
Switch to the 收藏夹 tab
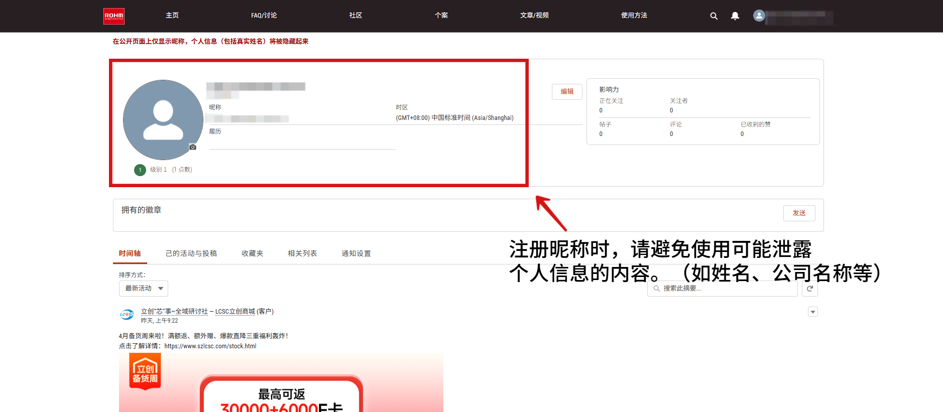click(x=252, y=253)
